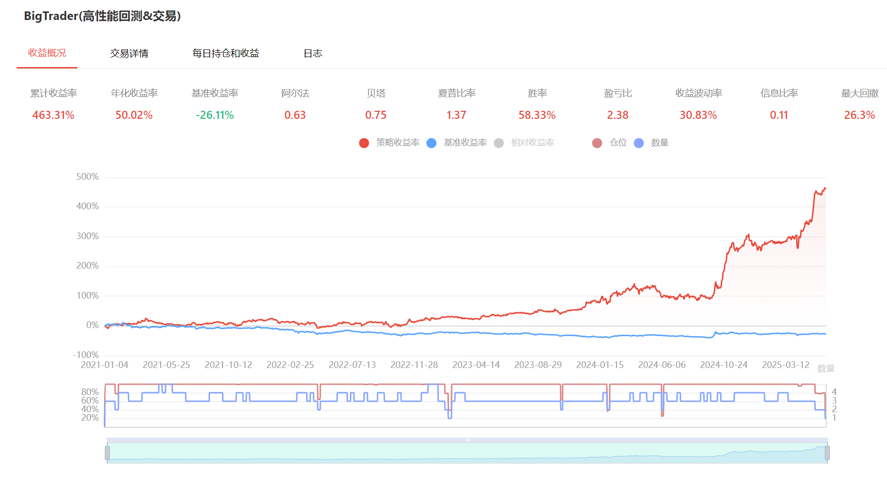
Task: Click the pink 仓位 legend dot
Action: click(x=597, y=143)
